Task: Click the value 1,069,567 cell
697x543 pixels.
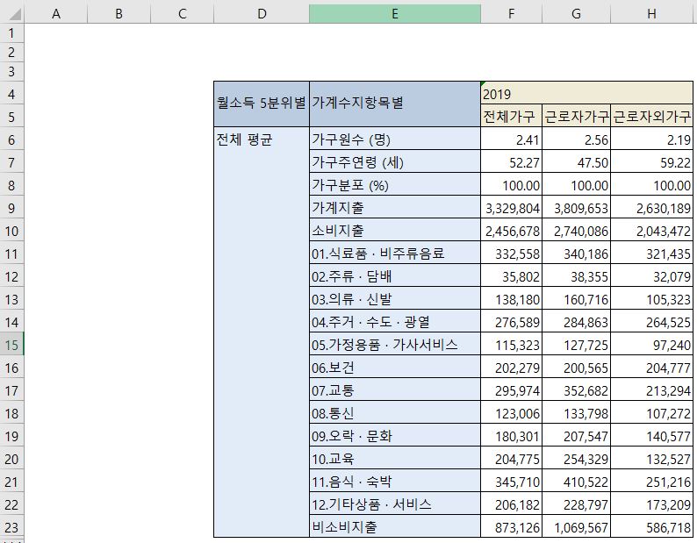Action: 576,526
